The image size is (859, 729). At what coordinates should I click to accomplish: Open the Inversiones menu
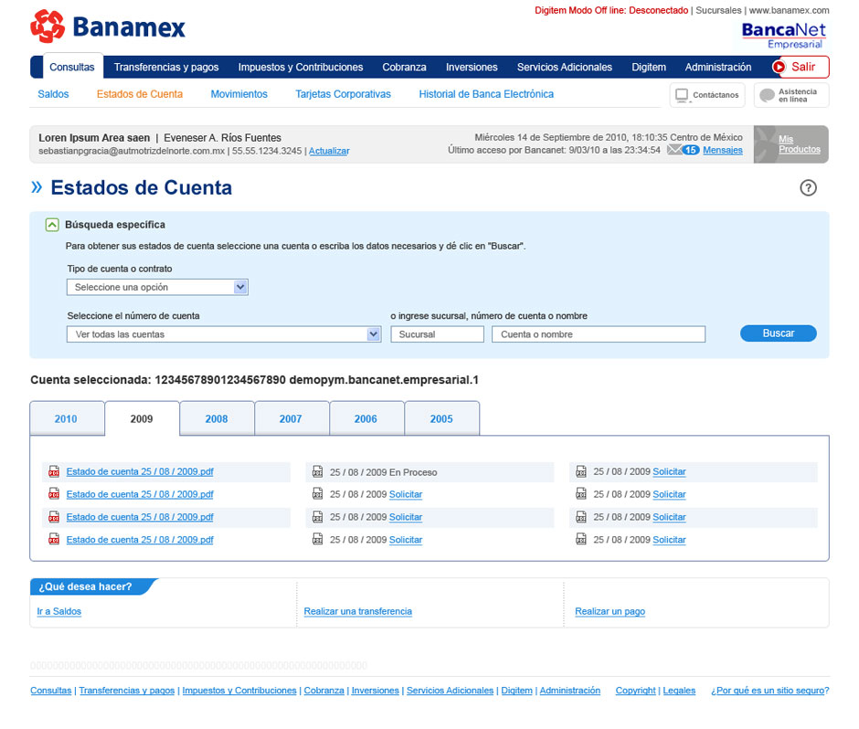tap(472, 67)
